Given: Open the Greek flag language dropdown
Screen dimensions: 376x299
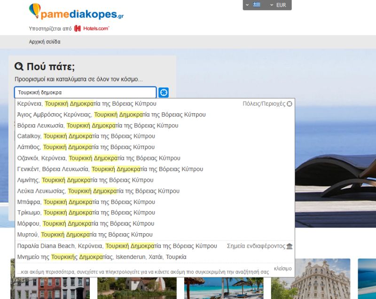Looking at the screenshot, I should click(254, 5).
